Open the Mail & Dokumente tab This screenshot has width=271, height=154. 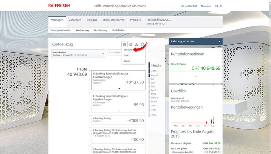click(x=113, y=20)
